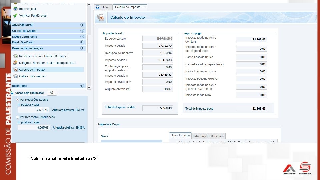Viewport: 320px width, 180px height.
Task: Click the Imposto devido I field
Action: point(158,60)
